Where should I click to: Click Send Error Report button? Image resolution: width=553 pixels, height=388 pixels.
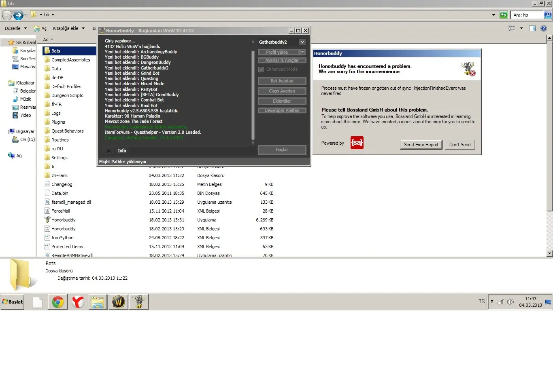(421, 145)
